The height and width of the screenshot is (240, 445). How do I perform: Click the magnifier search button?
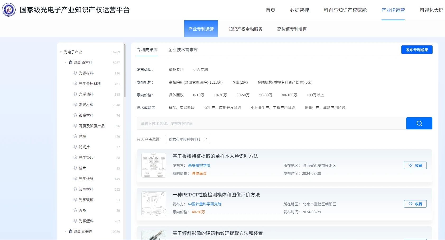pos(419,123)
